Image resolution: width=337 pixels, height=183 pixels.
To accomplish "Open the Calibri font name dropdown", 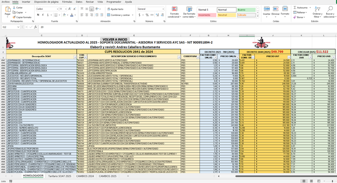I will (57, 9).
